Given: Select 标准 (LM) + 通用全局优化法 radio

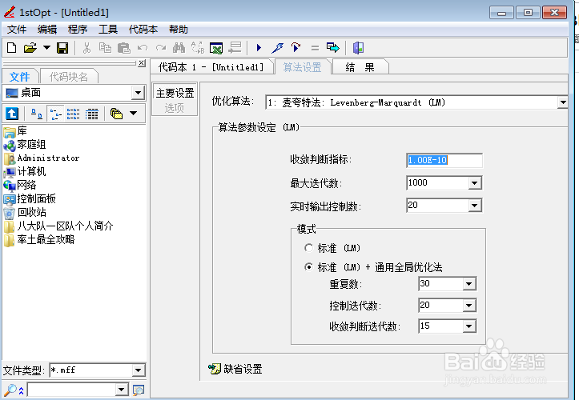Looking at the screenshot, I should point(308,266).
